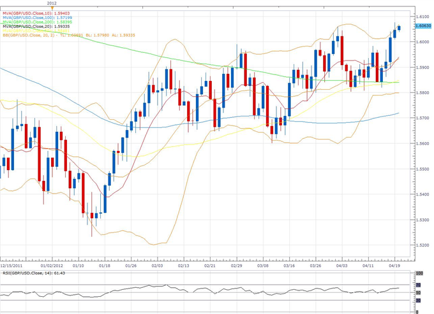This screenshot has height=314, width=434.
Task: Click the 03/26 date axis label
Action: point(315,266)
